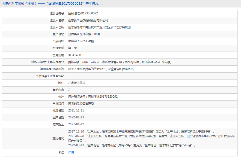Click the 生效日期 label
This screenshot has height=157, width=241.
[58, 118]
